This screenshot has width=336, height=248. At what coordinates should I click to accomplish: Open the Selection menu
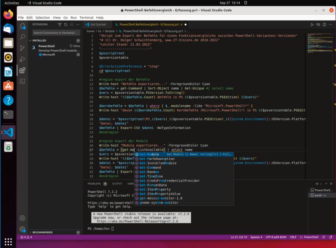tap(43, 18)
